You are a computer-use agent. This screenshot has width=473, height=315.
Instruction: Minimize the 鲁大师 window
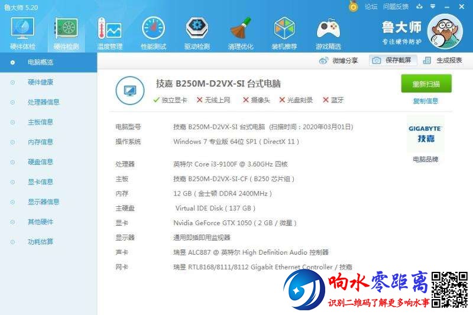click(447, 7)
